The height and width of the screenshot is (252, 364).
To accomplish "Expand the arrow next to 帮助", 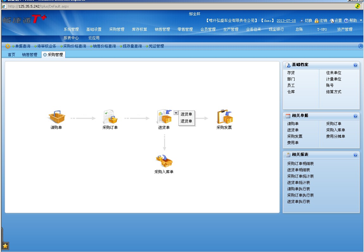I will [x=361, y=21].
